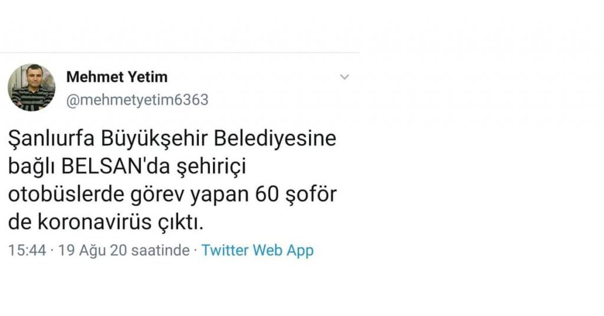
Task: Click the word Şanlıurfa in the tweet
Action: pos(52,139)
